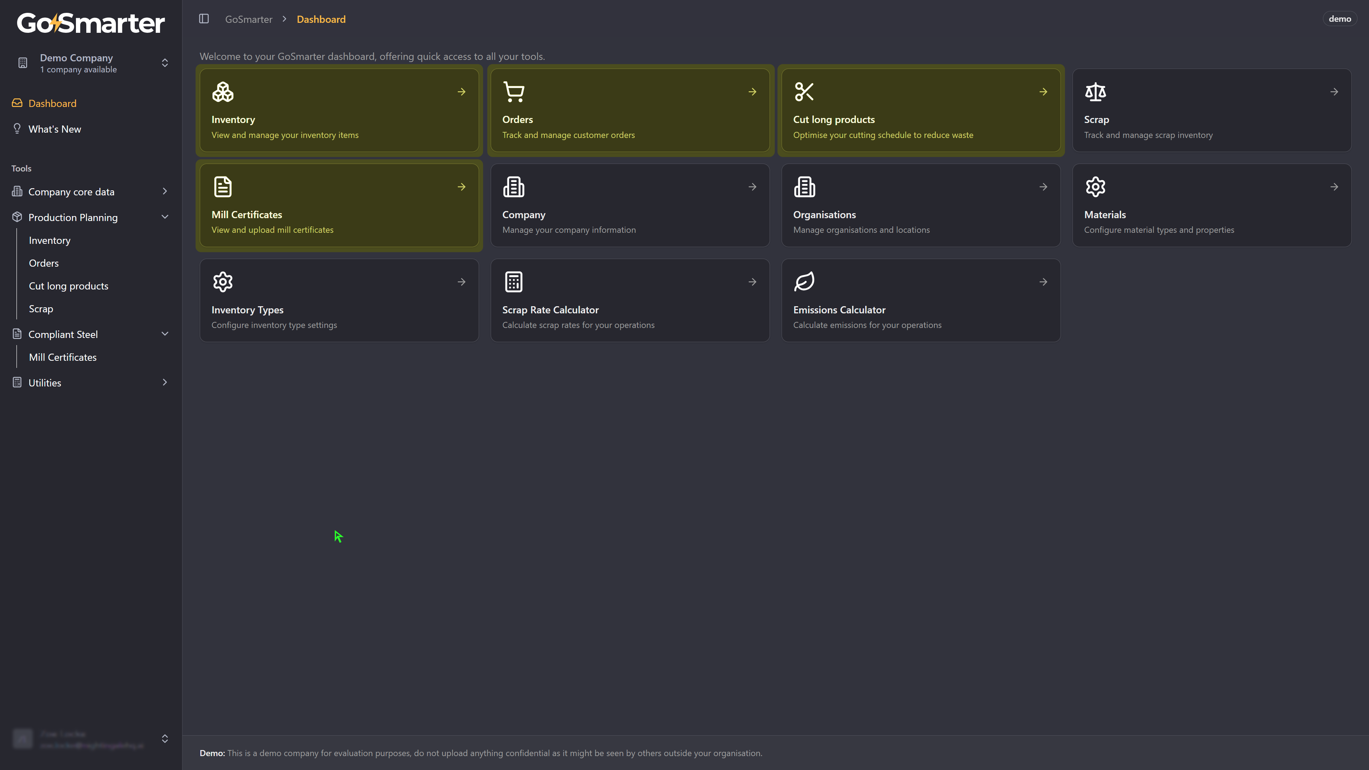Viewport: 1369px width, 770px height.
Task: Toggle the sidebar panel icon
Action: [x=204, y=19]
